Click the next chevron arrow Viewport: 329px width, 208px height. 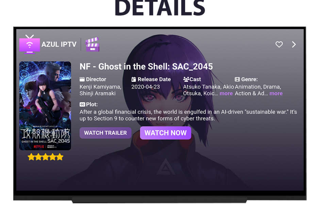(x=294, y=44)
